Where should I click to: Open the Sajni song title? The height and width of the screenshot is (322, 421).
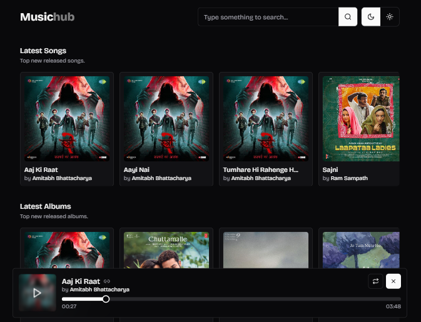(330, 170)
